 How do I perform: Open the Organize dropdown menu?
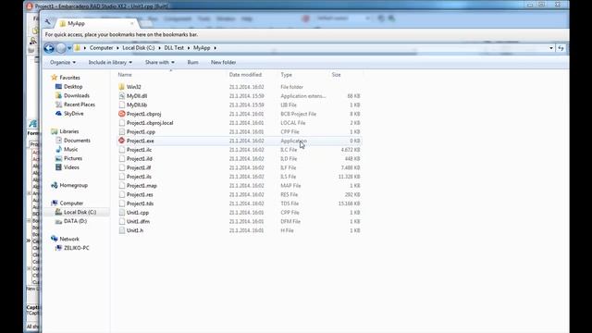[63, 62]
